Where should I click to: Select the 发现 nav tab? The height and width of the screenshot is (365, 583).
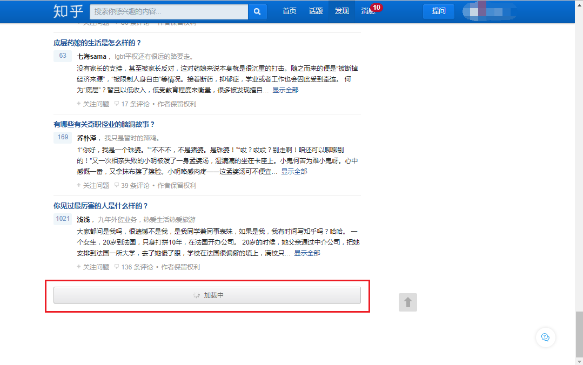(341, 11)
